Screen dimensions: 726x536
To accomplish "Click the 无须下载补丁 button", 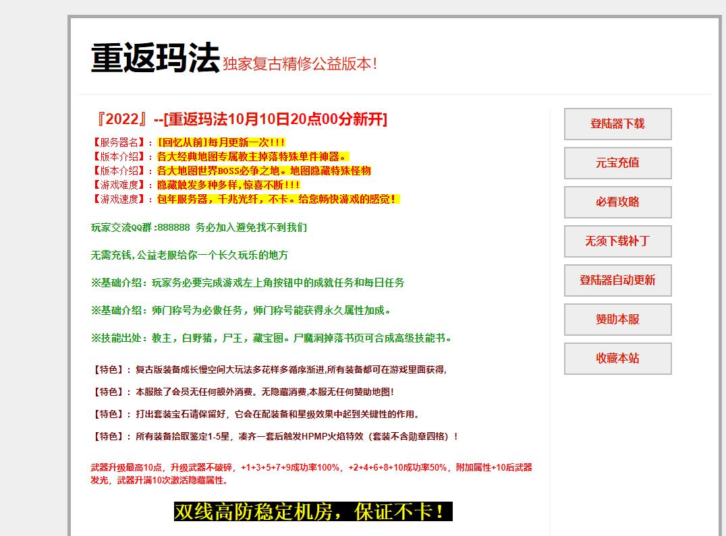I will pyautogui.click(x=617, y=241).
